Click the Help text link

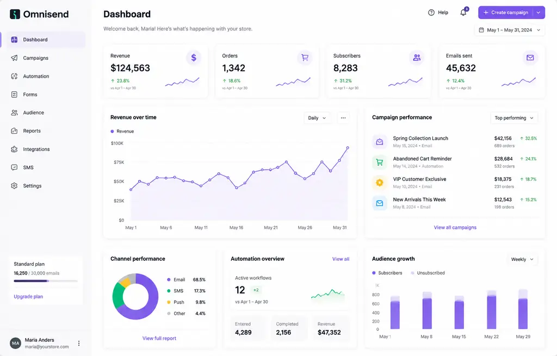click(x=443, y=13)
